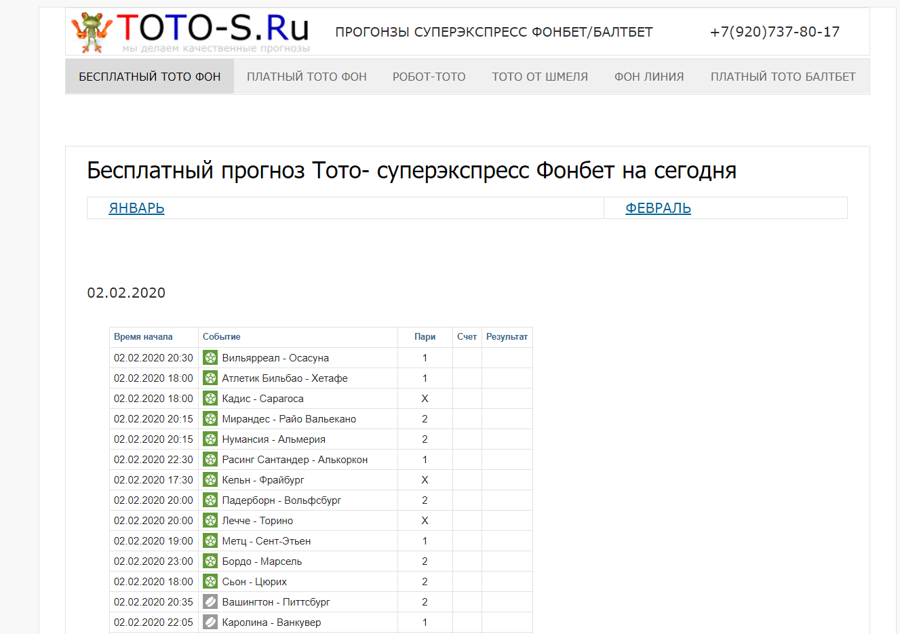Viewport: 900px width, 634px height.
Task: Open the Платный Тото Фон menu item
Action: coord(307,77)
